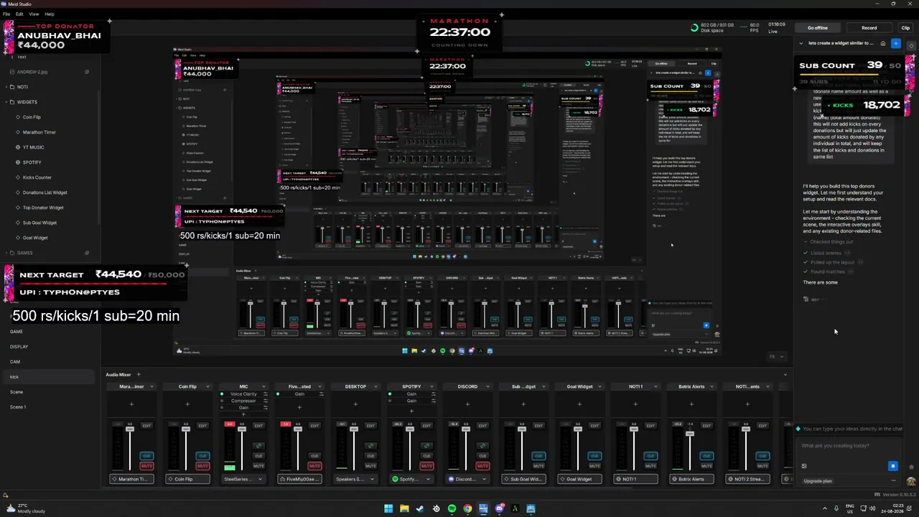Open the Edit menu
This screenshot has width=919, height=517.
19,14
